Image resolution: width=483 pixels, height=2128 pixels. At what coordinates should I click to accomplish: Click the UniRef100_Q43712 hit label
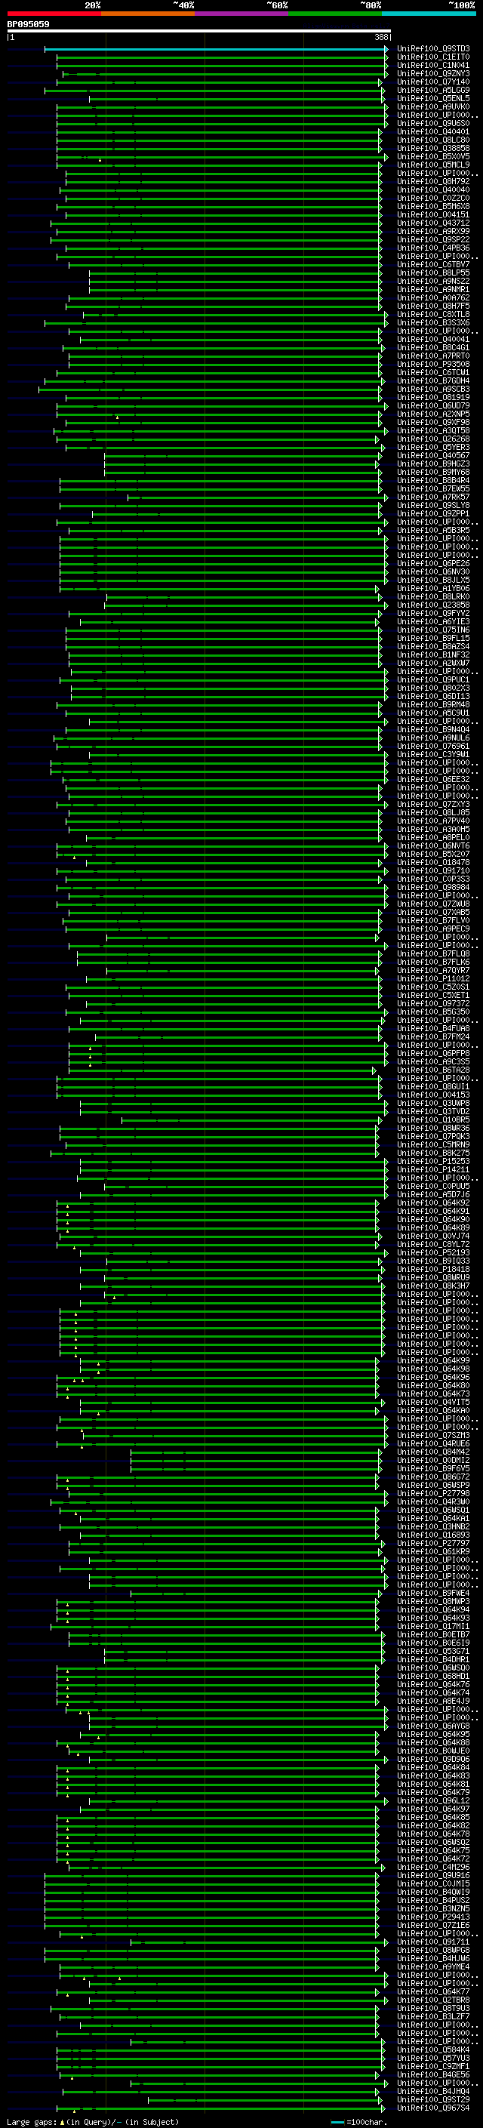coord(433,223)
